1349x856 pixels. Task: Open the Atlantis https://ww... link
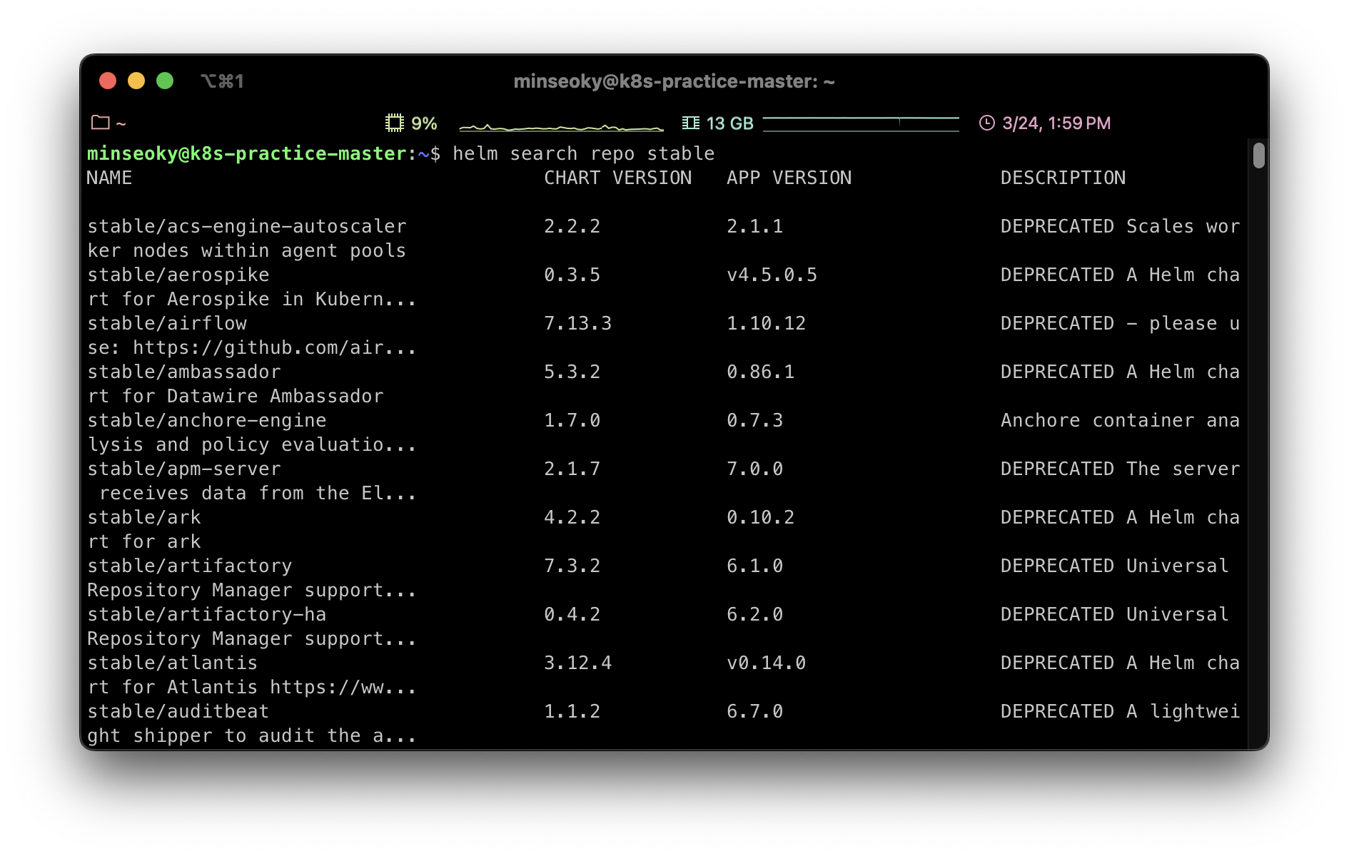[343, 687]
